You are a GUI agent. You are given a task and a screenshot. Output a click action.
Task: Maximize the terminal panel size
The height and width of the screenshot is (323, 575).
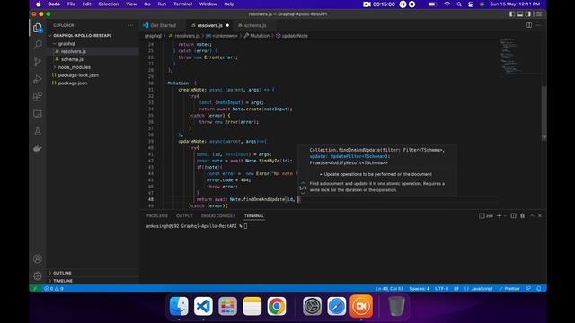coord(532,215)
